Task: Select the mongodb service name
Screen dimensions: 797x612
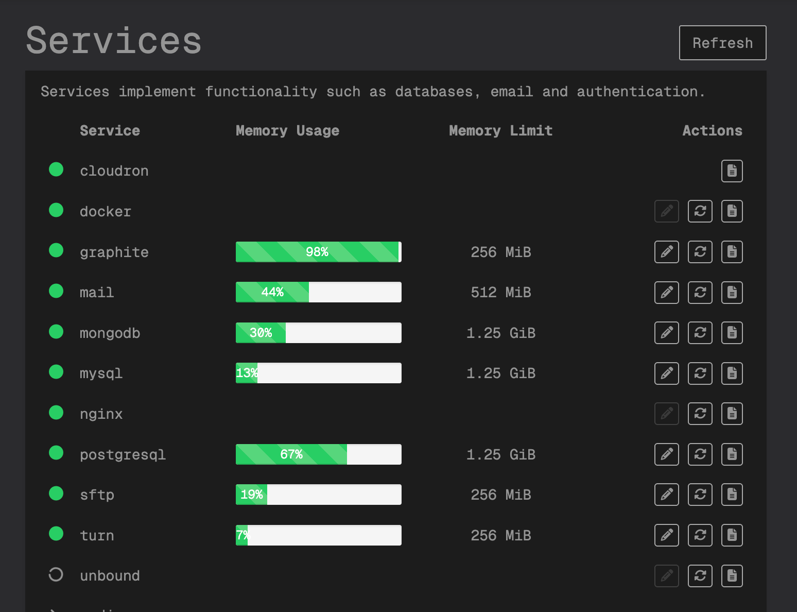Action: coord(110,333)
